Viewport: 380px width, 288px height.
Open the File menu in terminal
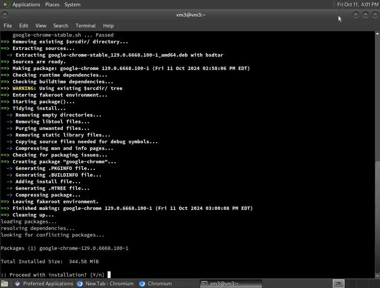(8, 26)
